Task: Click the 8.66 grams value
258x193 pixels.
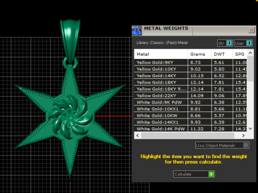Action: [x=195, y=115]
